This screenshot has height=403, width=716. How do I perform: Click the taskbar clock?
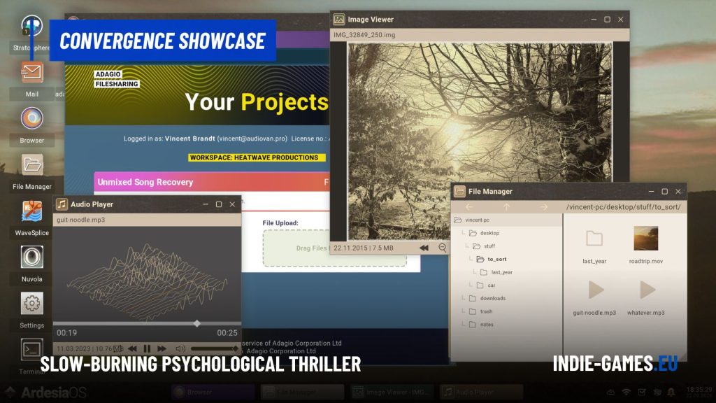click(699, 392)
